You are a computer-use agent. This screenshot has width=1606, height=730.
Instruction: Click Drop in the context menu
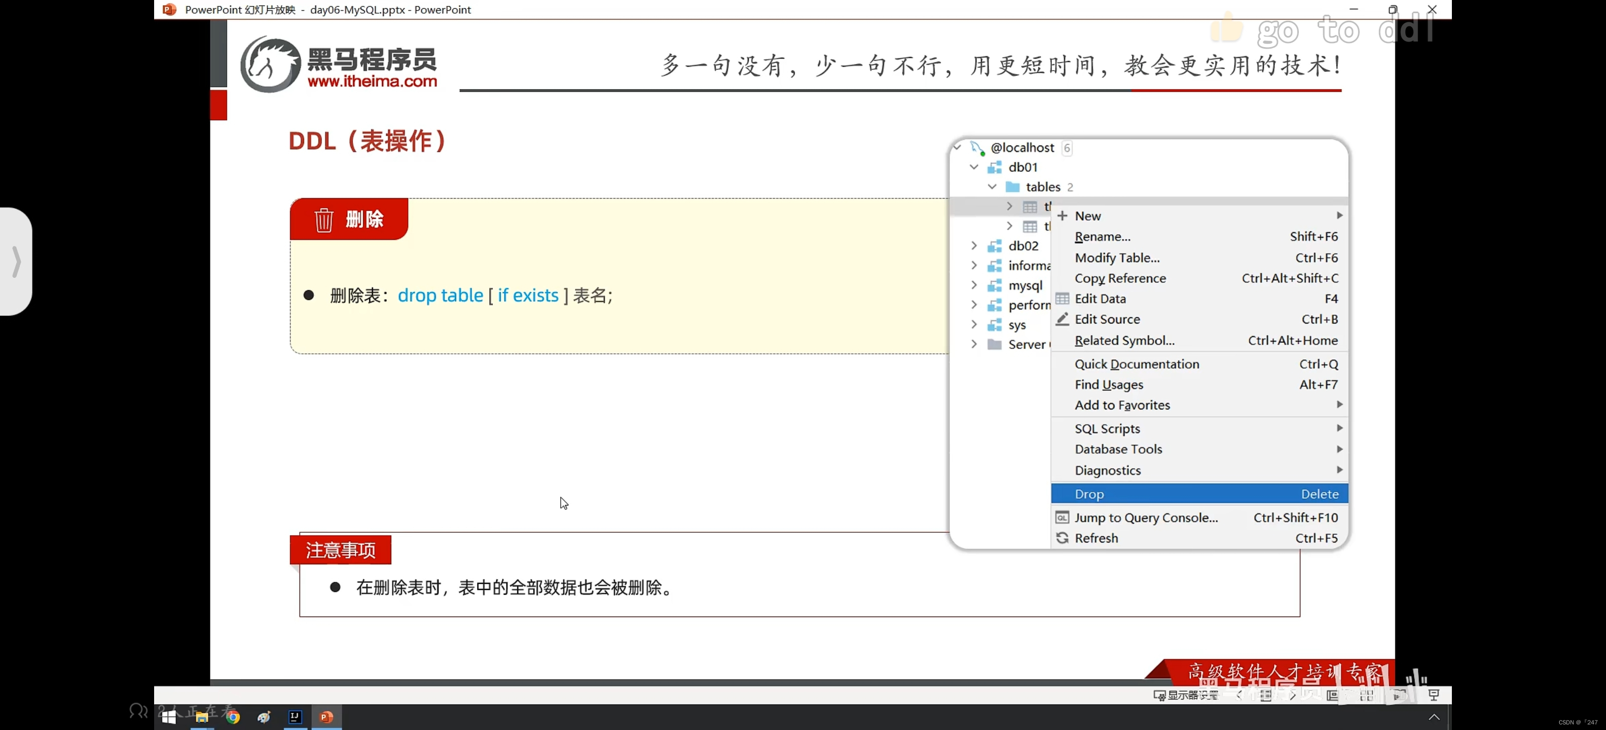coord(1199,494)
